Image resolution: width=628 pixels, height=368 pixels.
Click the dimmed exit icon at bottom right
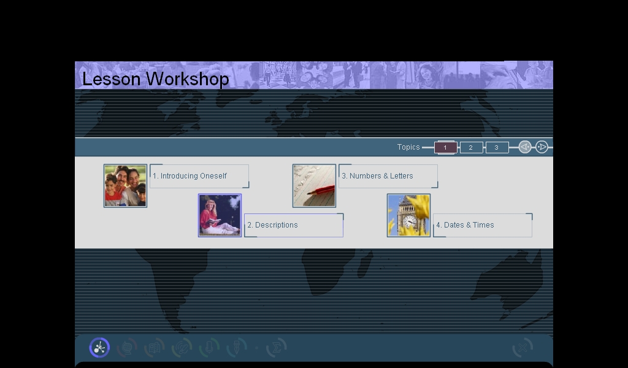coord(522,348)
